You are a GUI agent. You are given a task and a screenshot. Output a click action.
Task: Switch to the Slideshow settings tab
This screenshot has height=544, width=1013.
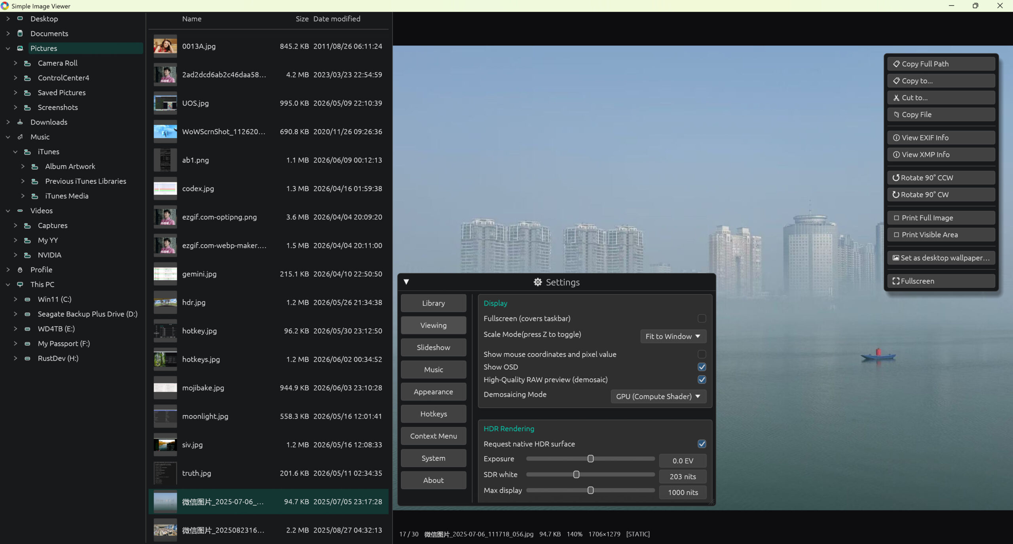coord(433,348)
